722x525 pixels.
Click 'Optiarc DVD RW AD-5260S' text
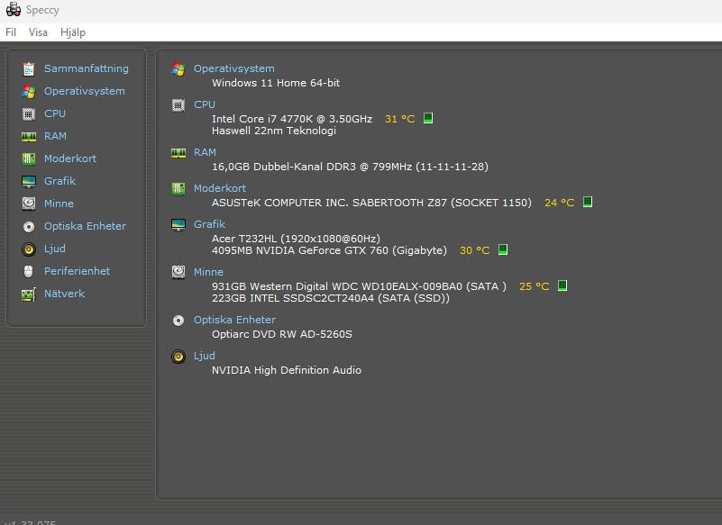282,334
